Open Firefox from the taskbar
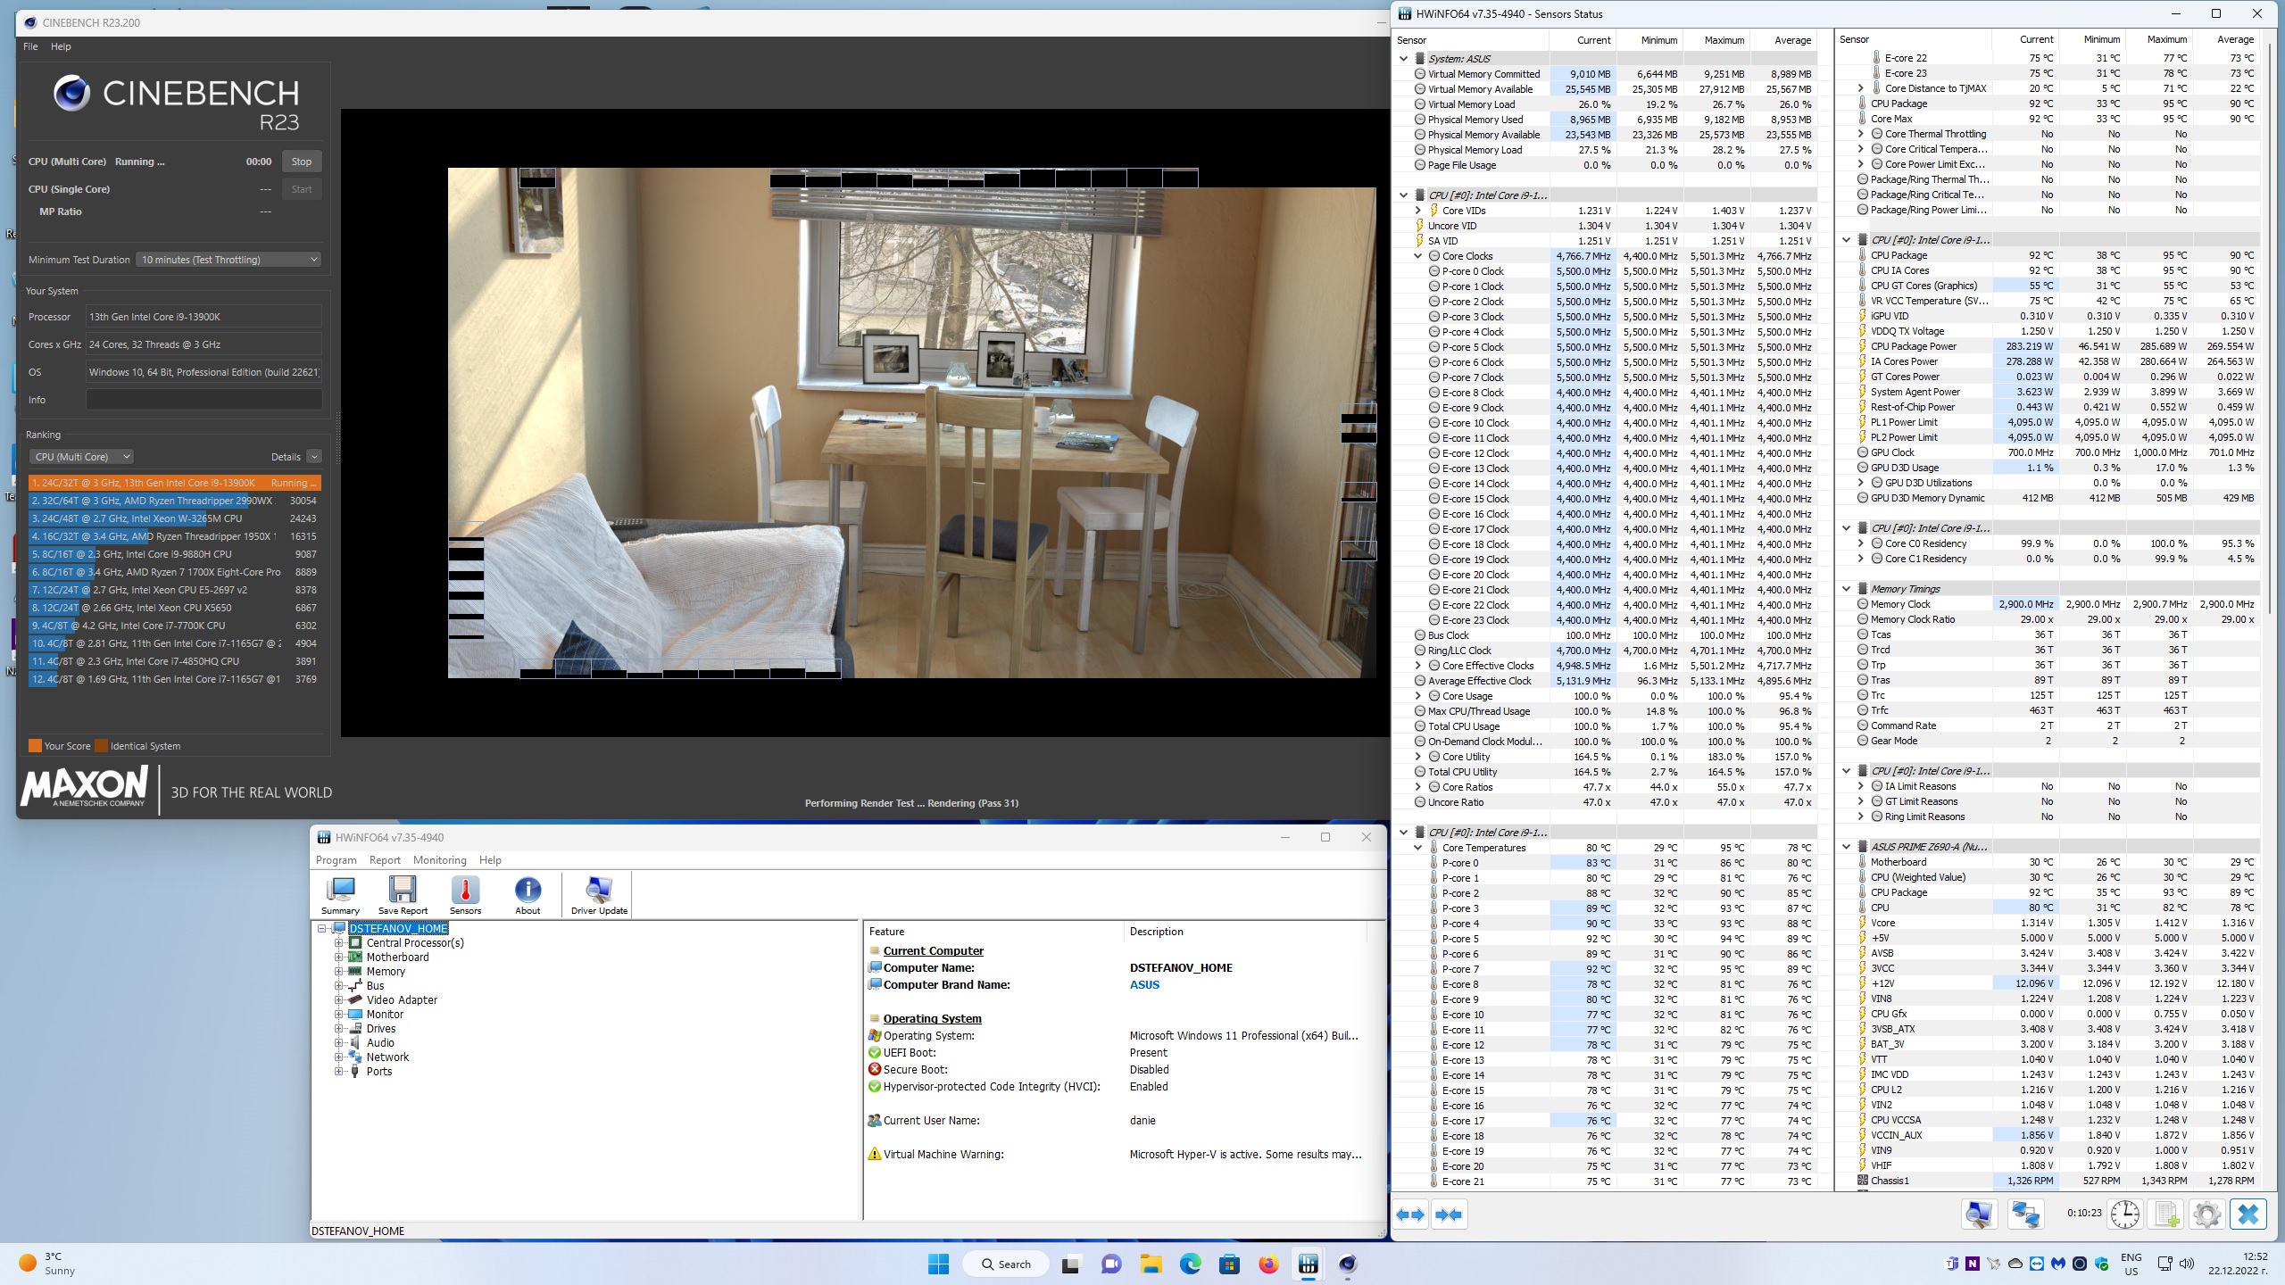Screen dimensions: 2285x1285 [1268, 1264]
